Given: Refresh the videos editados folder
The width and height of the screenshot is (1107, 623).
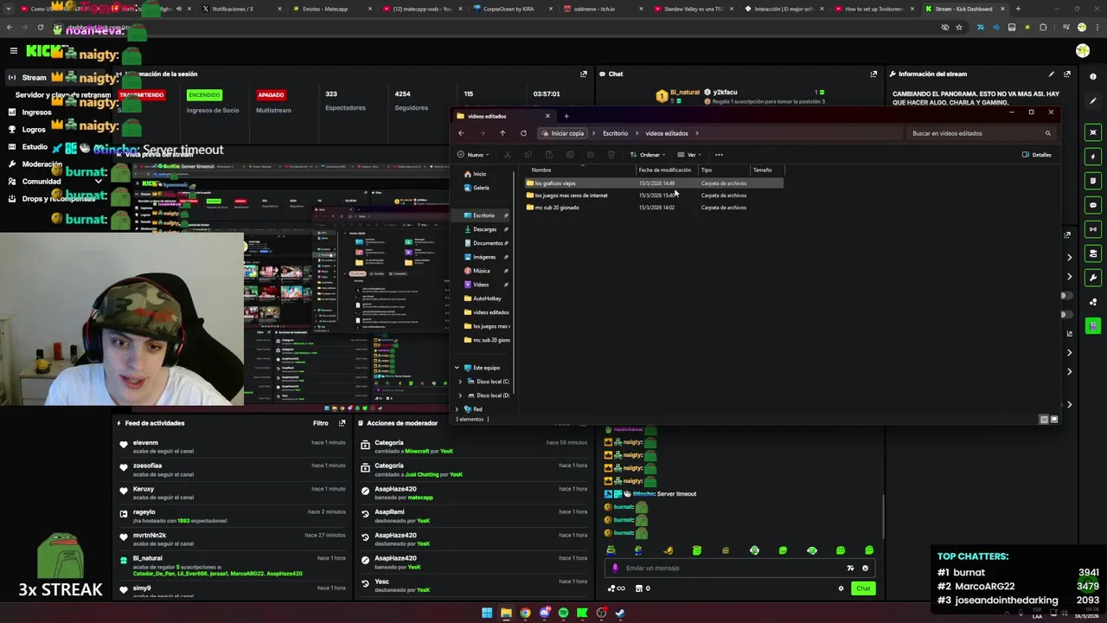Looking at the screenshot, I should 523,133.
